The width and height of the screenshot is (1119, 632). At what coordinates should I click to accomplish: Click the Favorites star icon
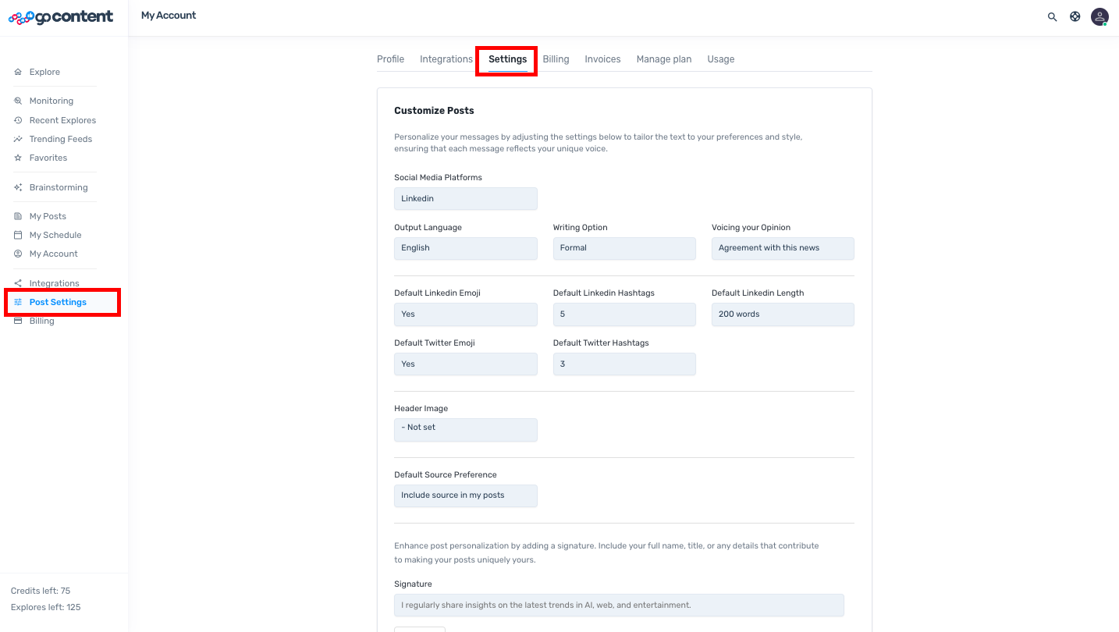coord(18,158)
